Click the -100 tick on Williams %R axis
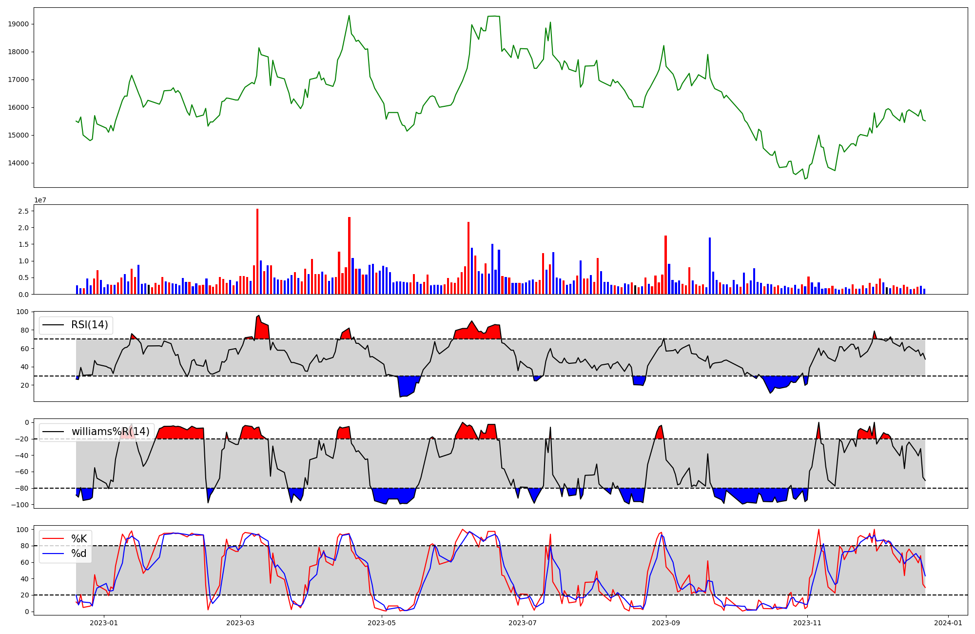The width and height of the screenshot is (975, 634). point(20,505)
